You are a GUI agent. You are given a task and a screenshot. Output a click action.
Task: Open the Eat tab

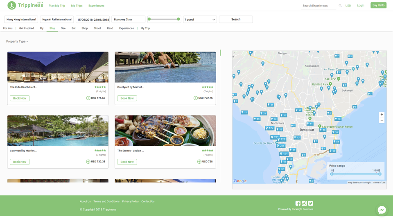pyautogui.click(x=73, y=28)
